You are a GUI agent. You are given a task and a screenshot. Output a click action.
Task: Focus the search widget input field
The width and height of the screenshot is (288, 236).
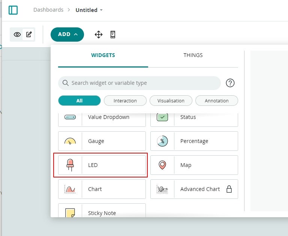[x=139, y=83]
